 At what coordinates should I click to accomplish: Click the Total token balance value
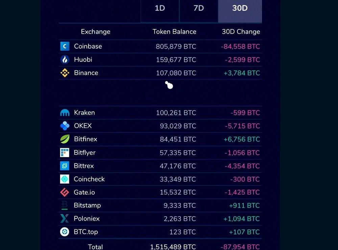click(173, 247)
